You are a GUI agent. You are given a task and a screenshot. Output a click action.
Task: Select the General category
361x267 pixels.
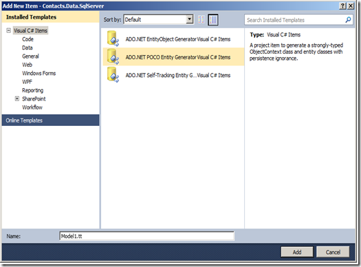coord(30,56)
